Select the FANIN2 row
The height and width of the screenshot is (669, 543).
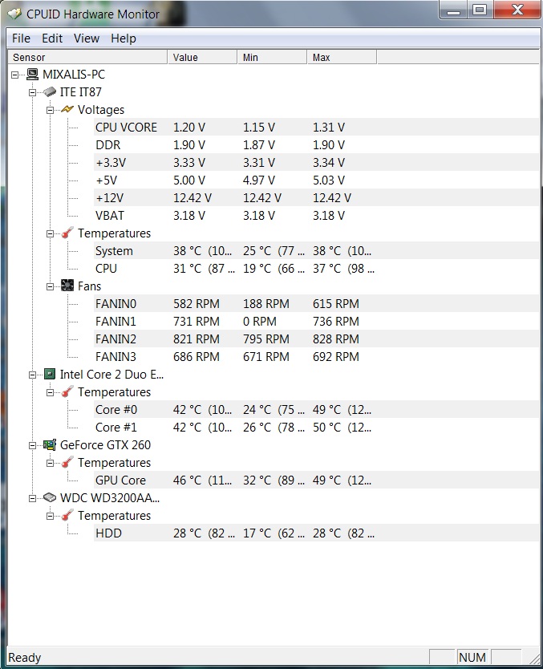point(316,339)
